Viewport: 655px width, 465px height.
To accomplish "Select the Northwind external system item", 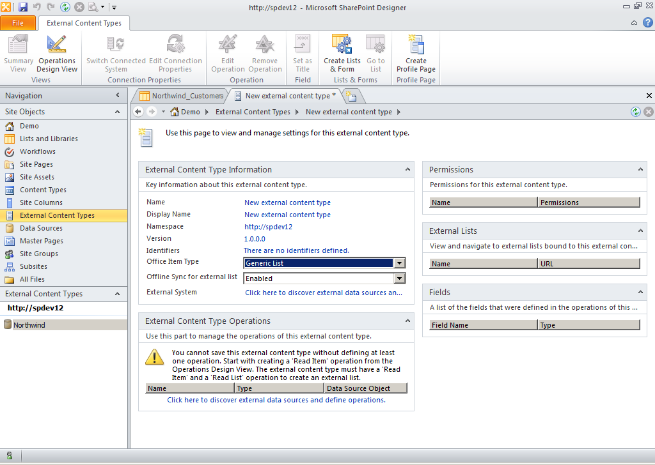I will (65, 325).
